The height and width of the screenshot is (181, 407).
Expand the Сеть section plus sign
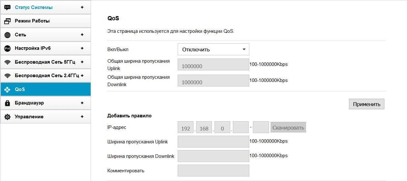[82, 34]
